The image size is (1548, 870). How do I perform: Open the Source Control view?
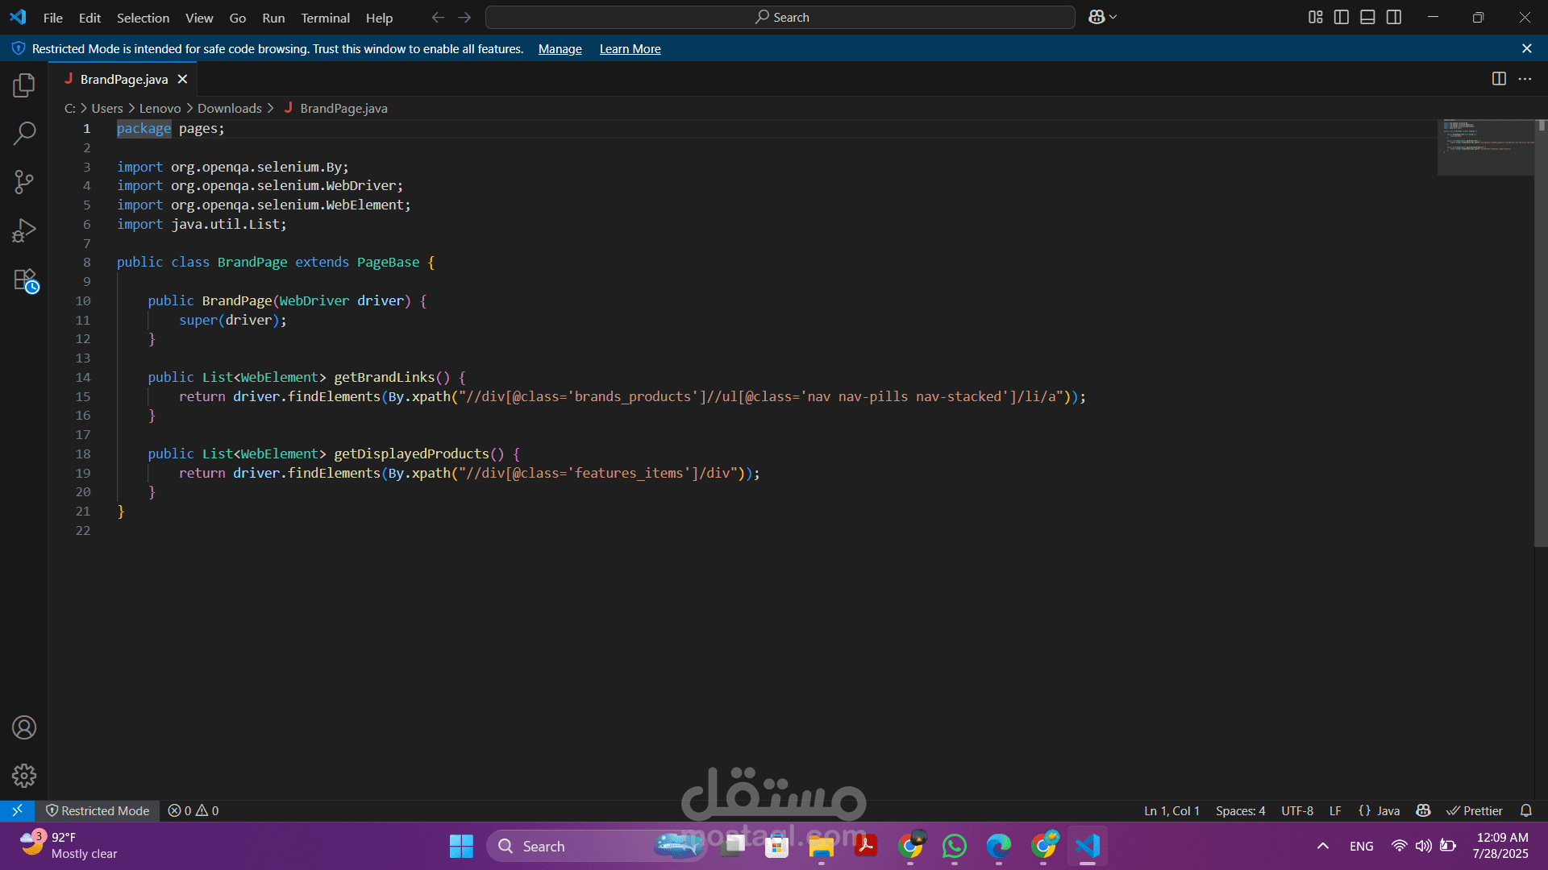tap(24, 182)
